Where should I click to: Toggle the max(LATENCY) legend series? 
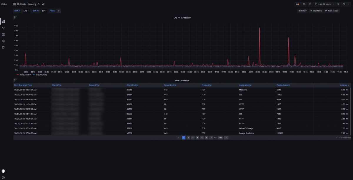(x=24, y=75)
